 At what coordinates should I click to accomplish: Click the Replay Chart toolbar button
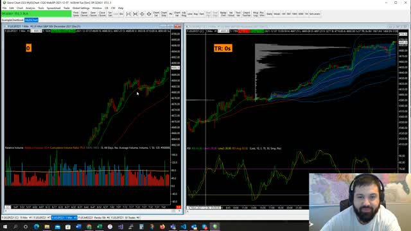point(223,14)
